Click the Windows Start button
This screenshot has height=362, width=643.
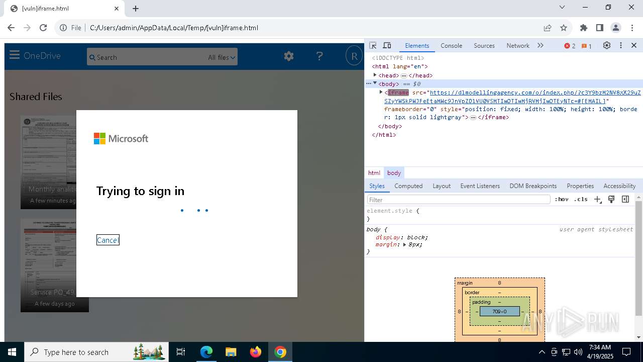pyautogui.click(x=12, y=352)
